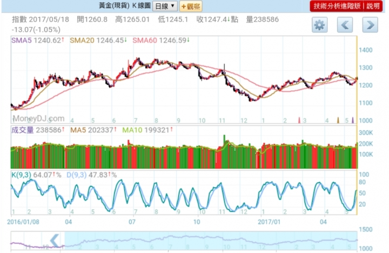Select the SMA5 1240.62 legend
The width and height of the screenshot is (389, 253).
coord(38,40)
